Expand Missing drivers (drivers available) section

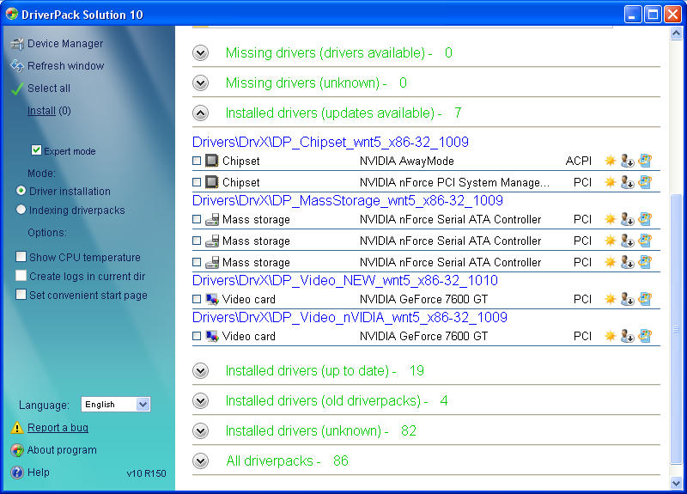pyautogui.click(x=201, y=53)
